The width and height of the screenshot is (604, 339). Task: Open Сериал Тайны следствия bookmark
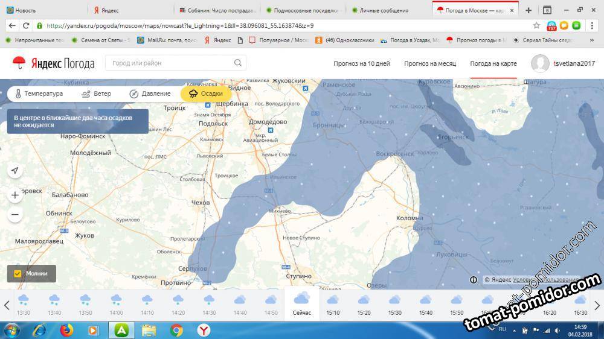[x=543, y=40]
